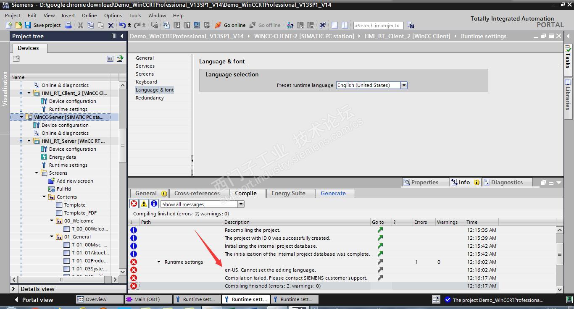Open the Online menu
The width and height of the screenshot is (574, 309).
pos(89,16)
